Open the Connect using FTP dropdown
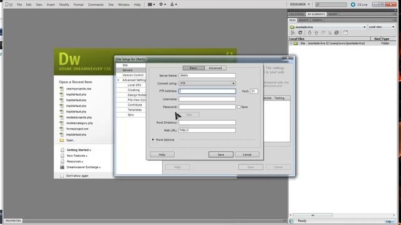 [207, 83]
